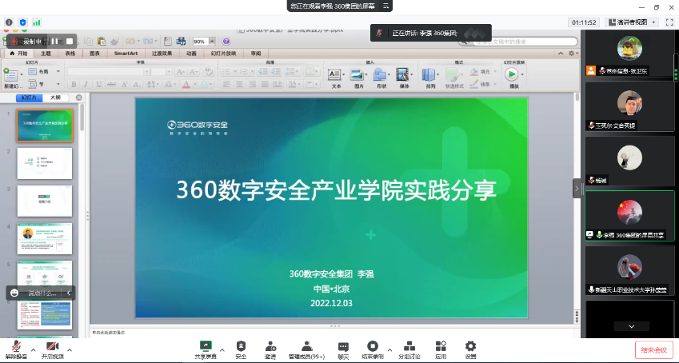Click the new slide icon
The image size is (679, 363).
(x=10, y=75)
